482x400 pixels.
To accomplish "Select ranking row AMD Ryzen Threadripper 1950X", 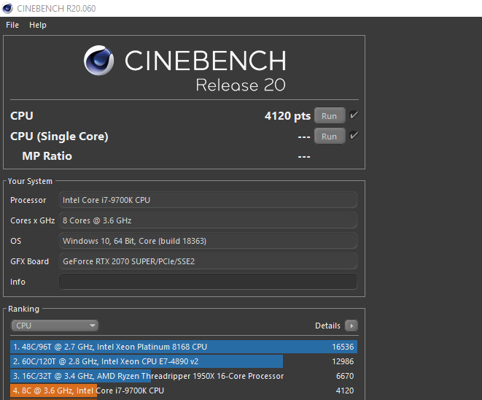I will pos(184,376).
